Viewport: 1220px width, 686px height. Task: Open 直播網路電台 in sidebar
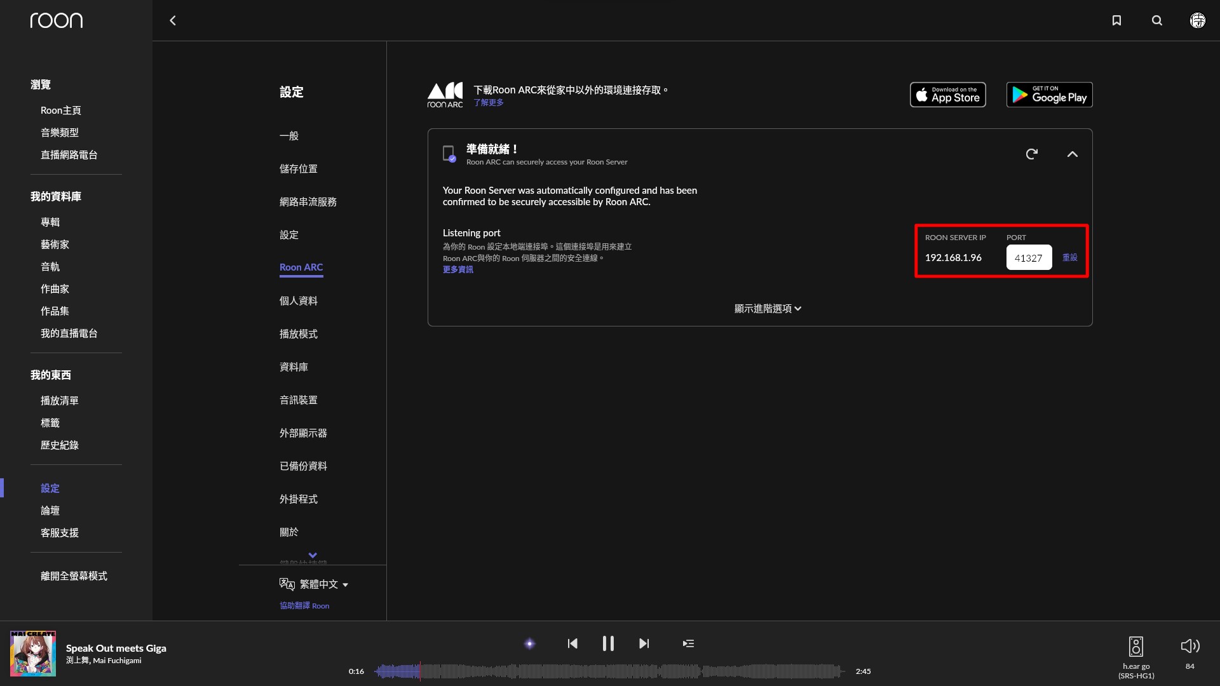coord(69,154)
